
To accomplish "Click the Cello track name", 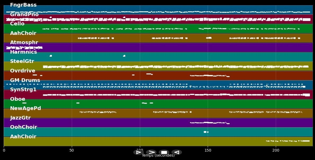I will tap(17, 24).
